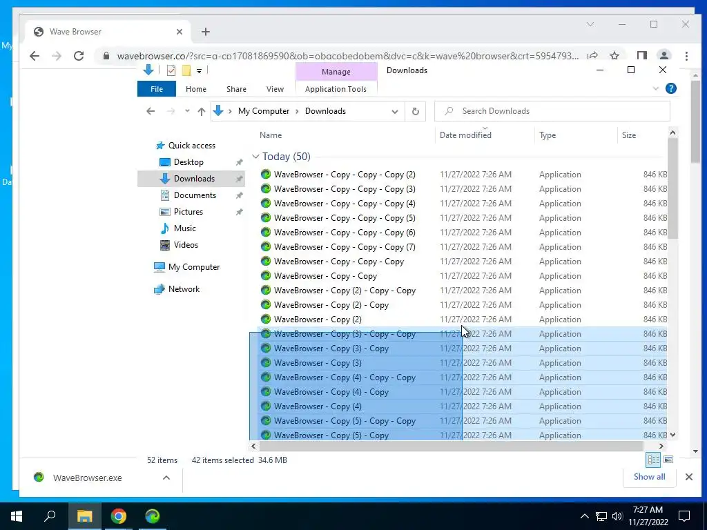
Task: Open Explorer Help icon
Action: coord(670,88)
